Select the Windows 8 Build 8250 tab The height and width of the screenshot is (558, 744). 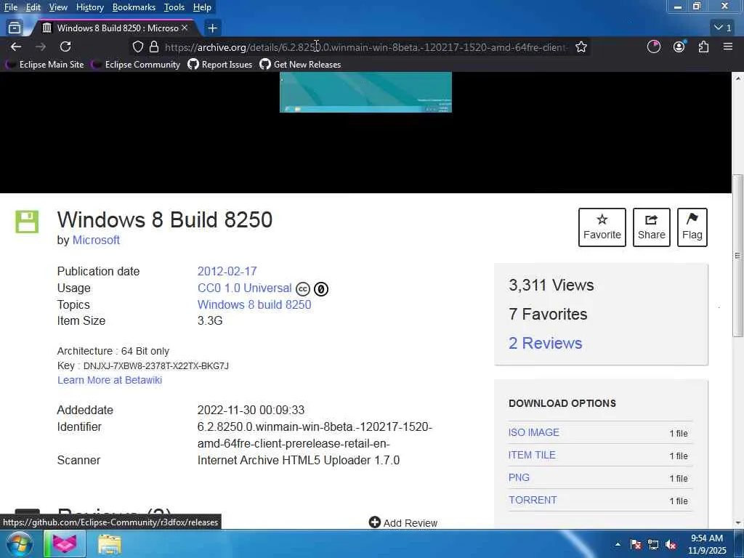point(114,28)
